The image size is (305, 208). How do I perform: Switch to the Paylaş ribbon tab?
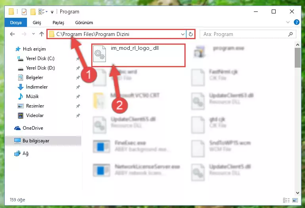(58, 23)
